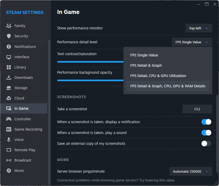Minimize the Steam Settings window
Viewport: 219px width, 186px height.
(198, 4)
